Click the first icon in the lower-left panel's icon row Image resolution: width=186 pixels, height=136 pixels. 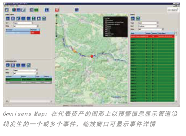8,65
